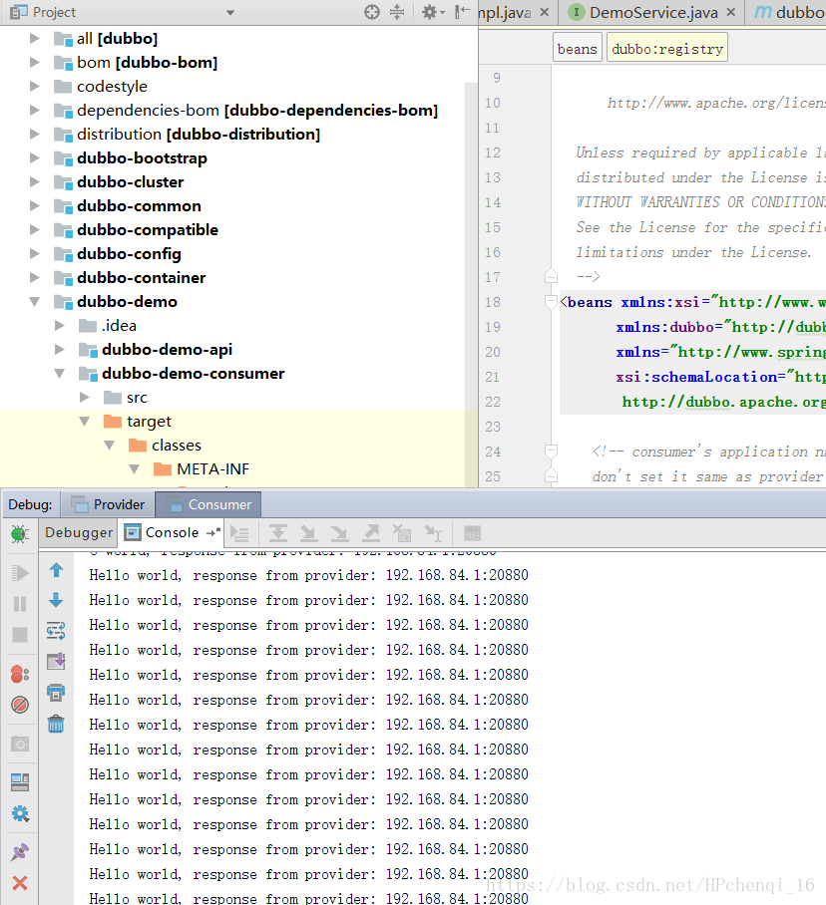Expand bom [dubbo-bom] tree node
The width and height of the screenshot is (826, 905).
click(35, 62)
